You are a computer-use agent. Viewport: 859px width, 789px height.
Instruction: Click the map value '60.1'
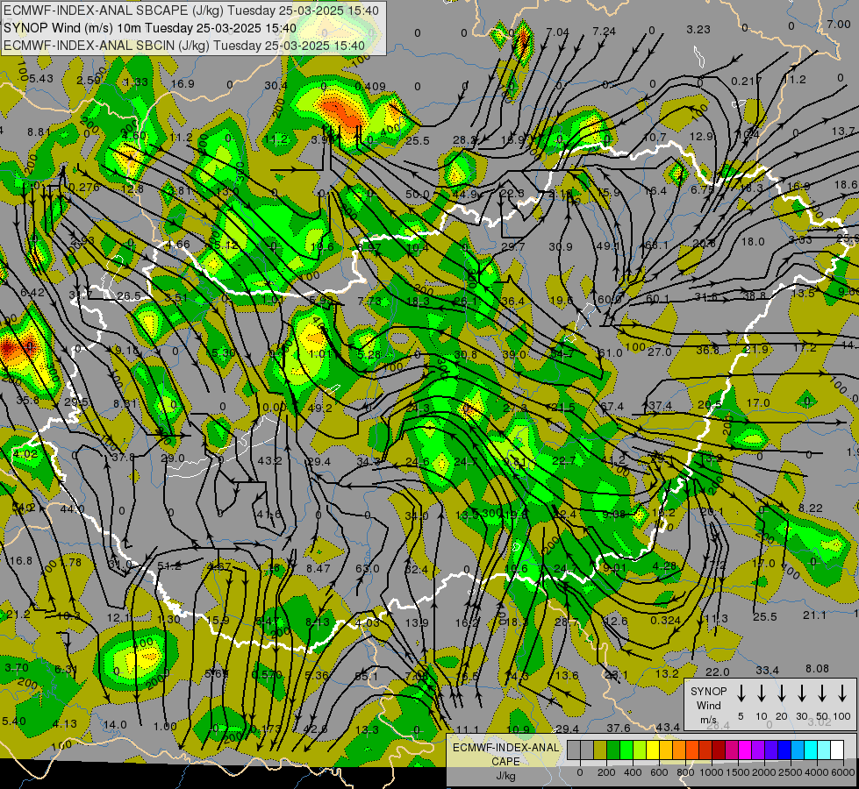(x=658, y=298)
